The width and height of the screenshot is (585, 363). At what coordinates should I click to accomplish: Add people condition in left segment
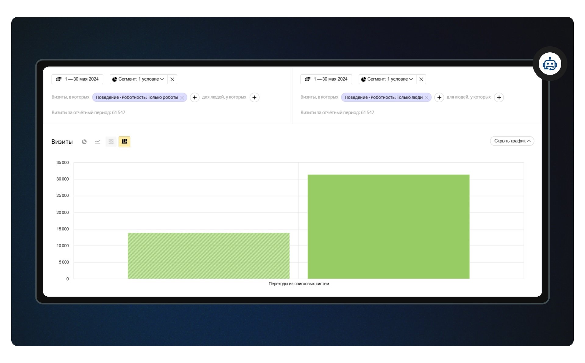(x=254, y=97)
